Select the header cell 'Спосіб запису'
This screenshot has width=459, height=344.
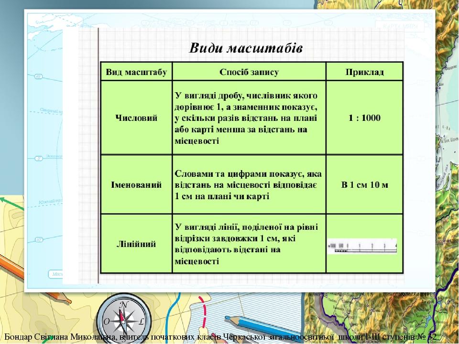click(x=249, y=72)
